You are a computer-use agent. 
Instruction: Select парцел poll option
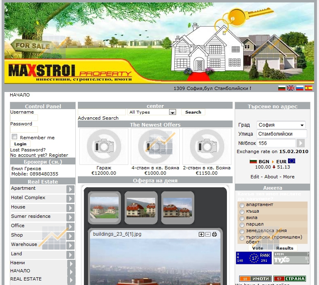(242, 225)
